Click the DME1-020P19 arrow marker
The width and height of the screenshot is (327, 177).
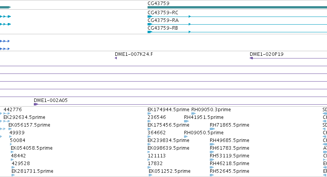251,58
